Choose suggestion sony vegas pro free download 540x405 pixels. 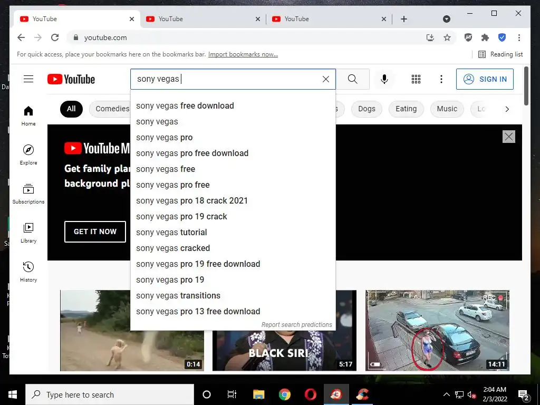click(233, 153)
